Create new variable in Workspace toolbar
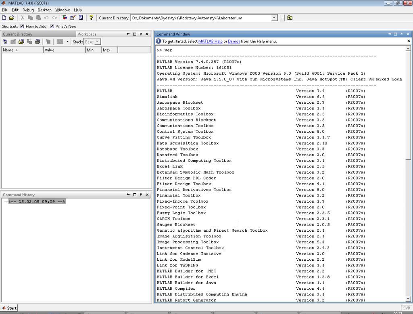Viewport: 413px width, 314px height. (x=5, y=42)
